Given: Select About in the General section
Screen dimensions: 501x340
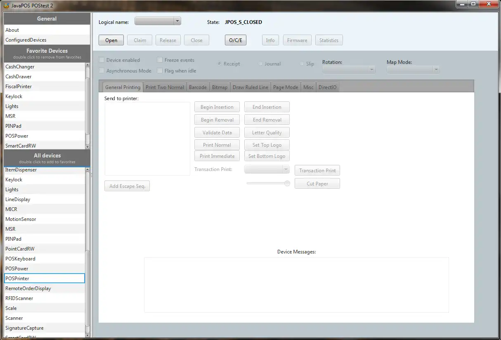Looking at the screenshot, I should [47, 30].
